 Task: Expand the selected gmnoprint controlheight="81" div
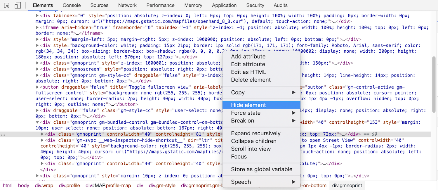42,134
